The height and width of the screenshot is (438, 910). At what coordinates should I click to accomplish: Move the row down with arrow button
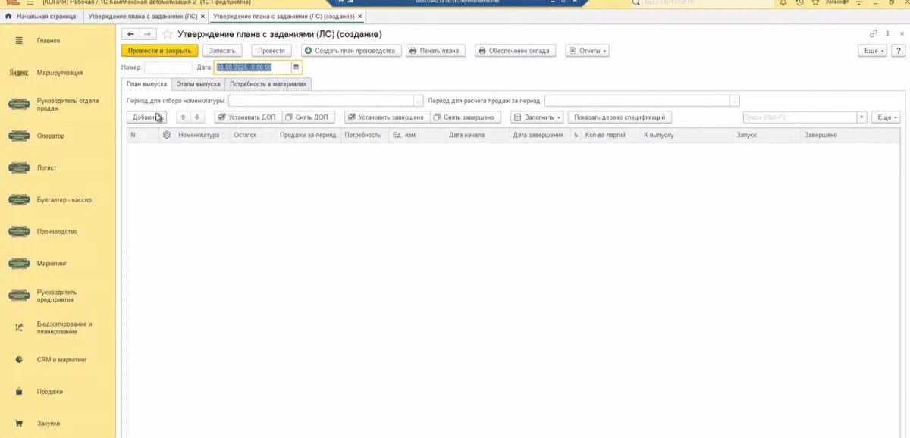pos(196,117)
